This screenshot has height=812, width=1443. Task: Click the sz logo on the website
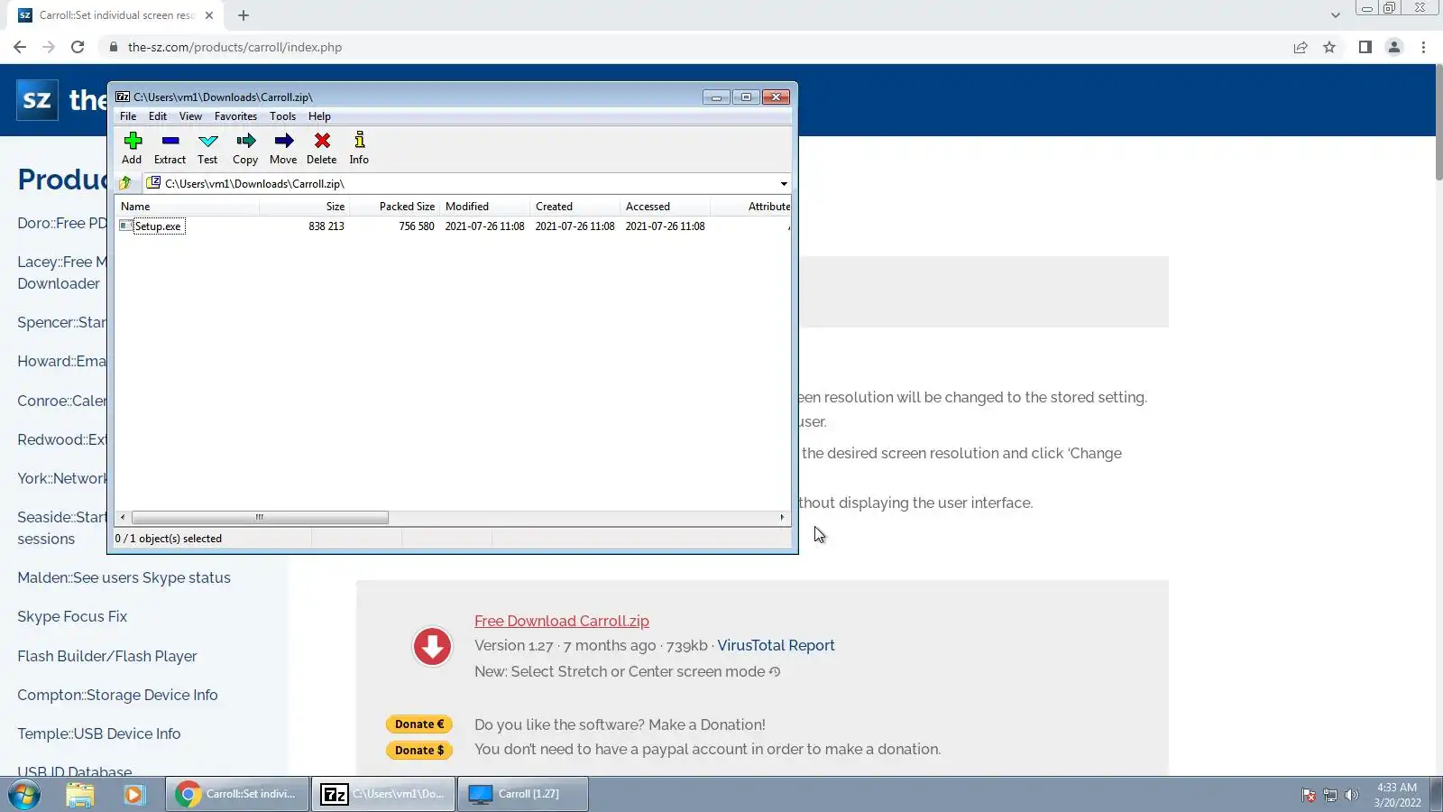point(37,99)
